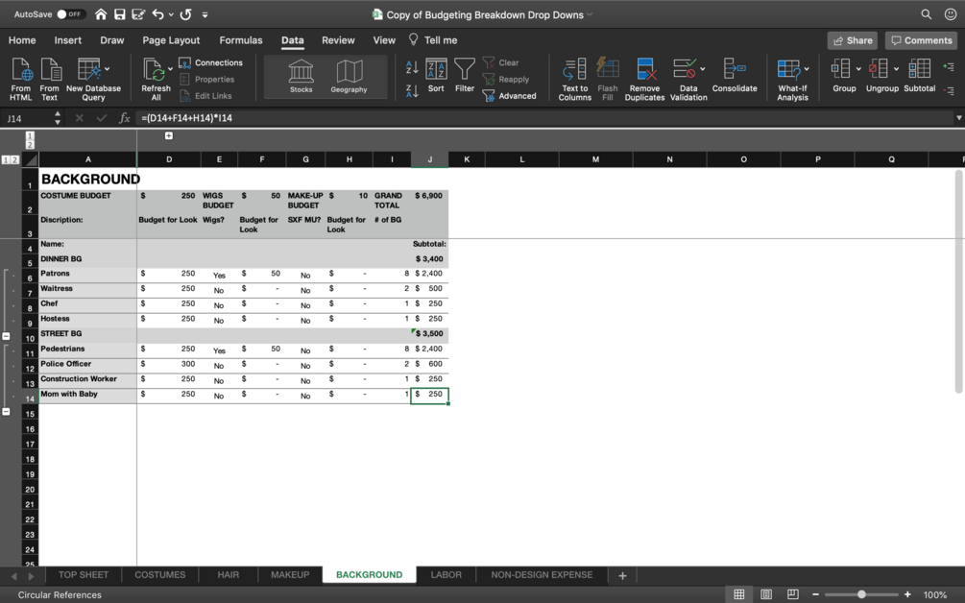Expand the Group dropdown arrow
Viewport: 965px width, 603px height.
click(858, 69)
